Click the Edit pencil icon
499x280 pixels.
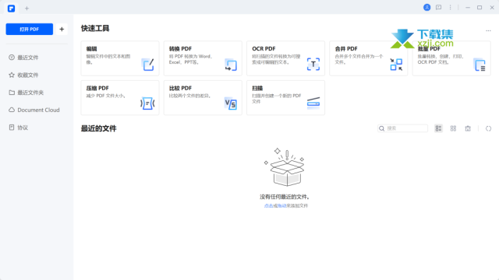pyautogui.click(x=148, y=65)
